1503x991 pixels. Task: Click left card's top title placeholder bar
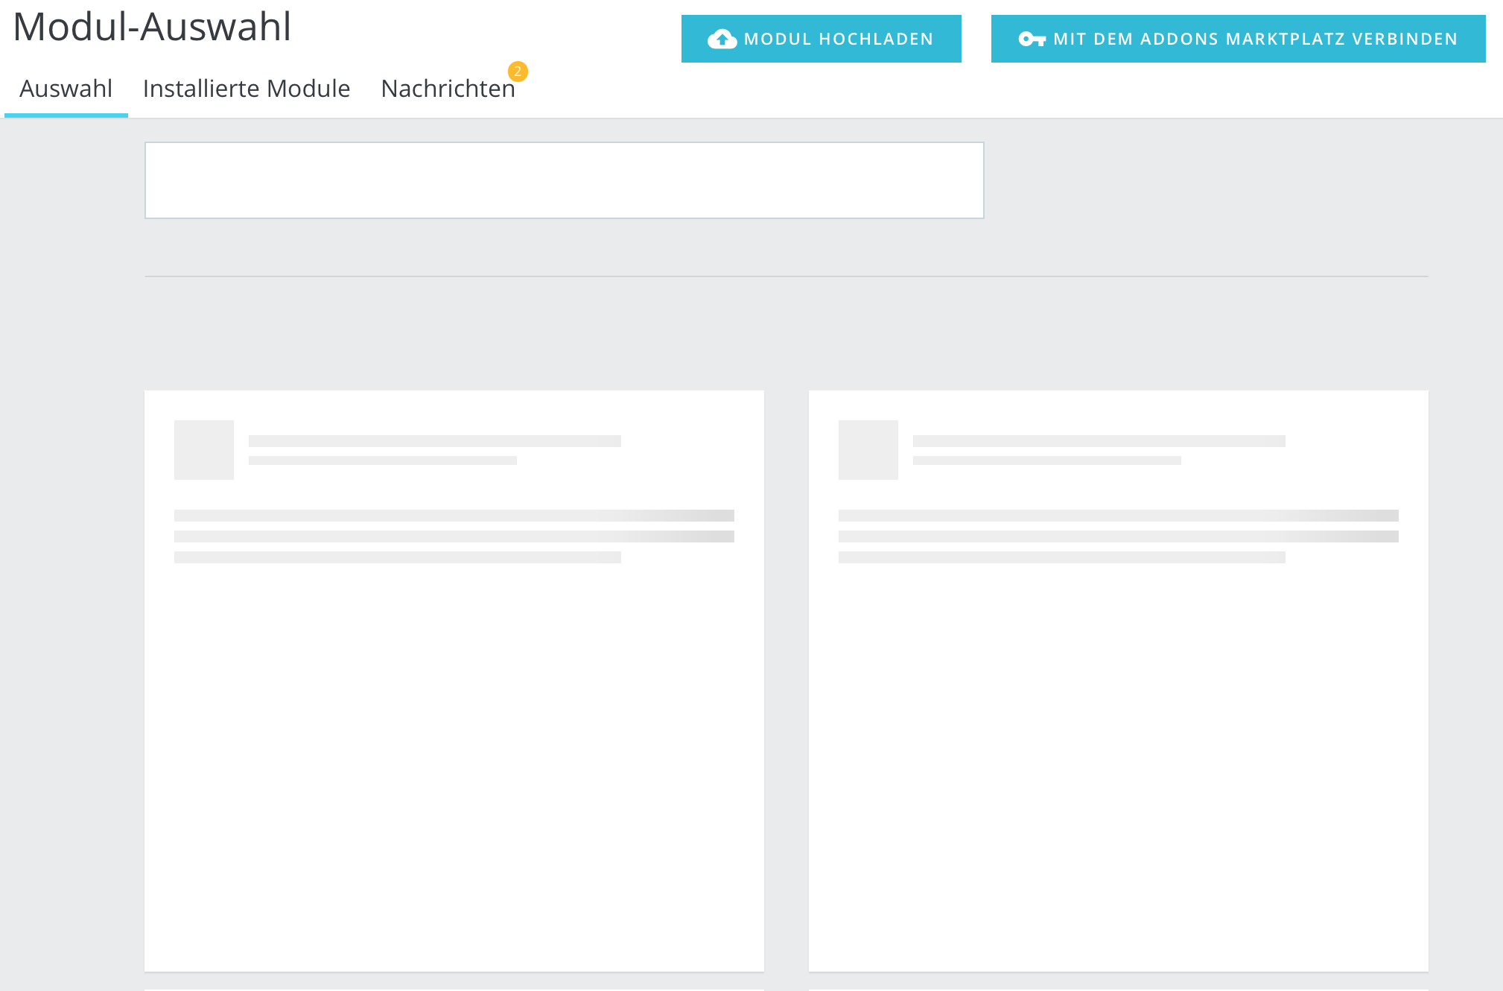(434, 441)
